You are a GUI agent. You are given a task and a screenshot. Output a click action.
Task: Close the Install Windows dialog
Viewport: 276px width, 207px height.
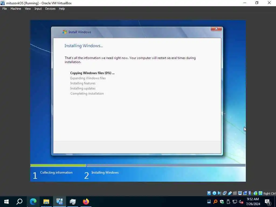point(216,29)
